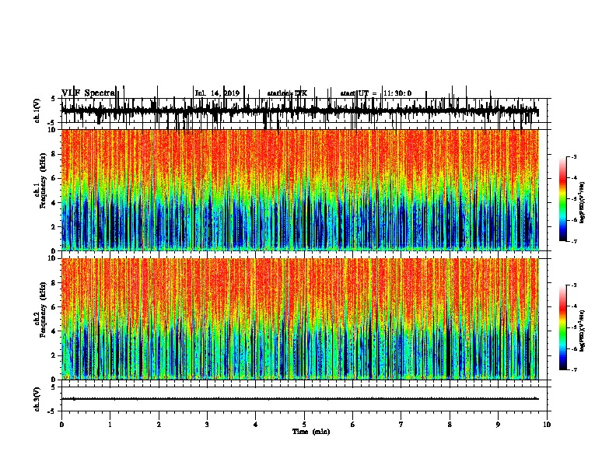The image size is (616, 476).
Task: Click the ch.1 spectrogram panel
Action: (x=299, y=190)
